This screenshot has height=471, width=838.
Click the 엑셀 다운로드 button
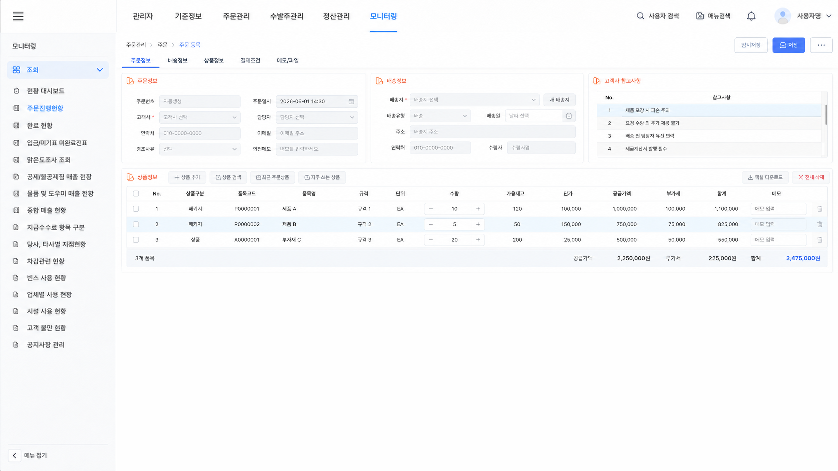pyautogui.click(x=765, y=177)
